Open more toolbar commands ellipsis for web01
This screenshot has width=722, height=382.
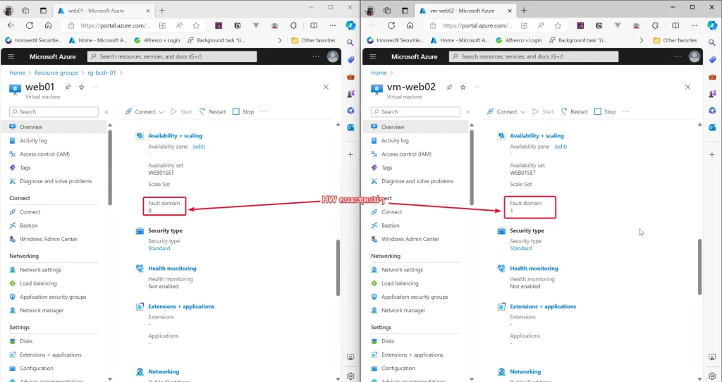pos(264,112)
